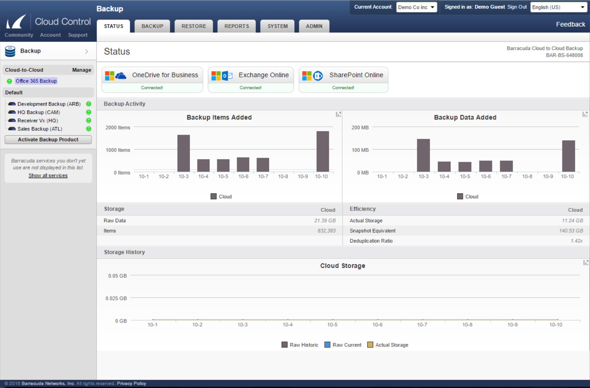This screenshot has width=590, height=388.
Task: Click the Show all services link
Action: coord(48,176)
